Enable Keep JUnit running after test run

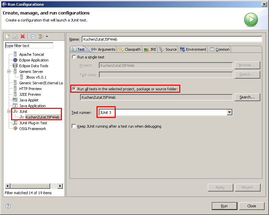pos(74,126)
